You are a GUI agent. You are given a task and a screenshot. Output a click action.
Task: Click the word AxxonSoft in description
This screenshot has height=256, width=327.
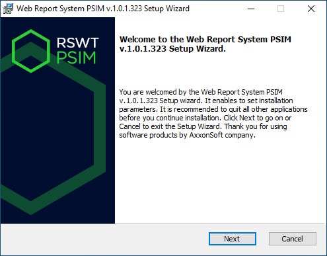206,135
